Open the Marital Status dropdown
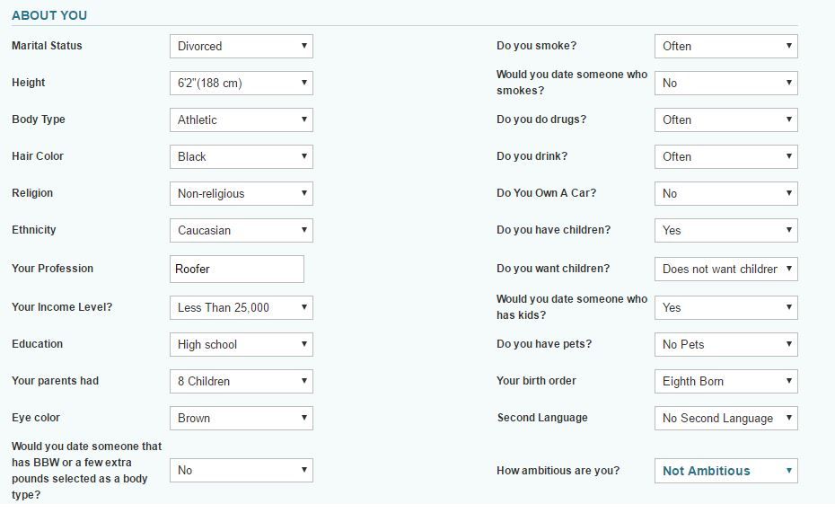835x513 pixels. [x=242, y=47]
